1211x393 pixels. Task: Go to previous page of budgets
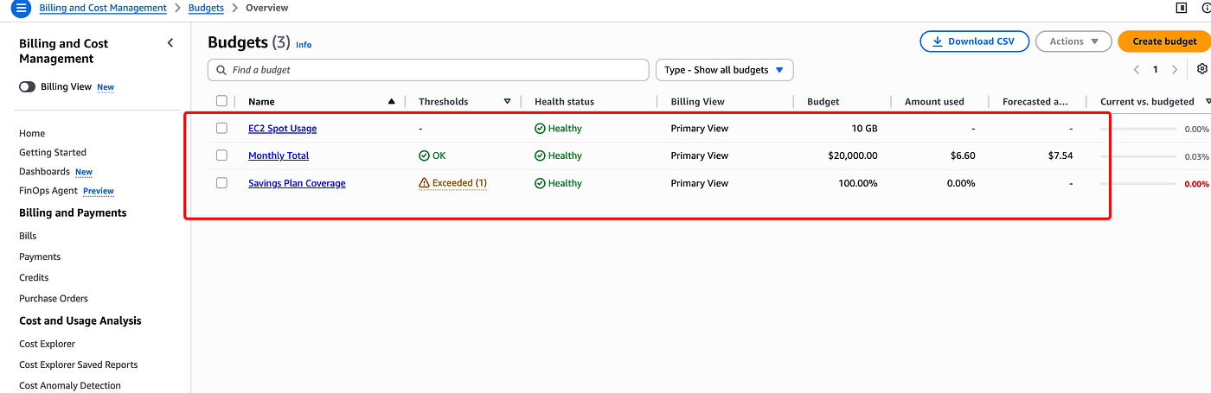(x=1137, y=69)
